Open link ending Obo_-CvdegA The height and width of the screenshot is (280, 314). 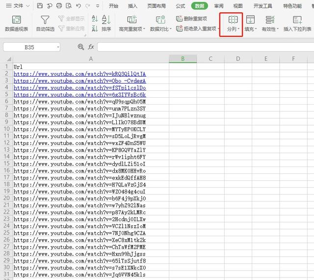[x=79, y=81]
